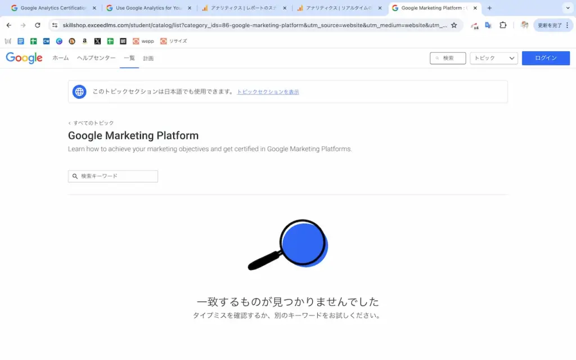Expand the tab search dropdown
The width and height of the screenshot is (576, 360).
click(568, 8)
